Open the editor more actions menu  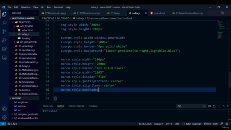(x=227, y=13)
